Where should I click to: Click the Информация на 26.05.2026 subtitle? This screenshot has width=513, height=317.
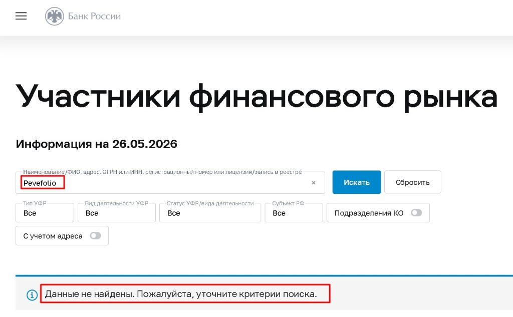97,144
